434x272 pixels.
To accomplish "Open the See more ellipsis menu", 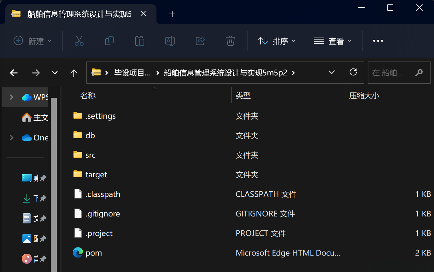I will [378, 41].
